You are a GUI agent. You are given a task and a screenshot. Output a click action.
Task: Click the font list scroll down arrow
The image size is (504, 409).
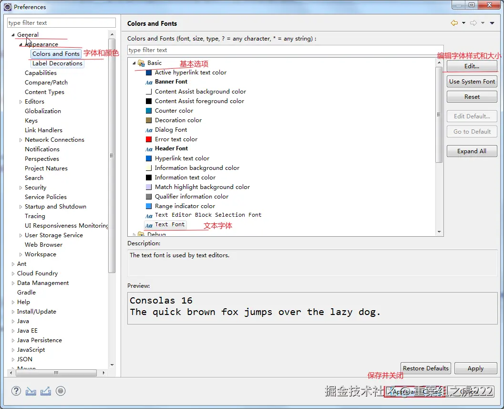click(439, 232)
